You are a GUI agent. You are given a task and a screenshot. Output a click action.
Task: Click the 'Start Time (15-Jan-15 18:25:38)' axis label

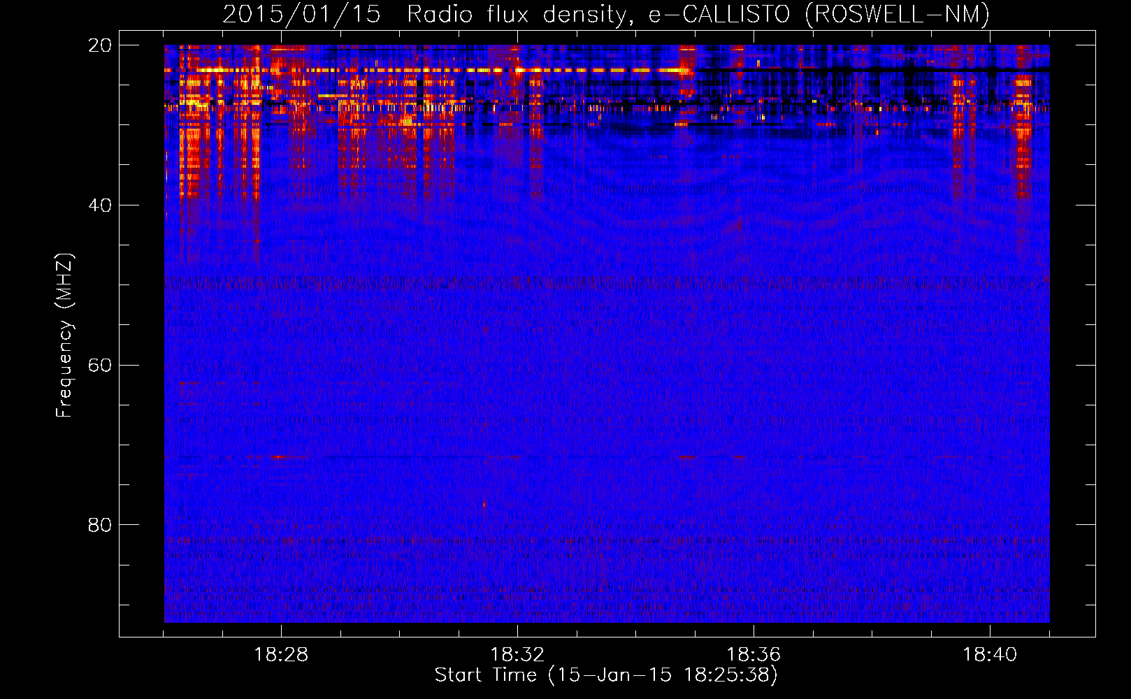pos(606,675)
